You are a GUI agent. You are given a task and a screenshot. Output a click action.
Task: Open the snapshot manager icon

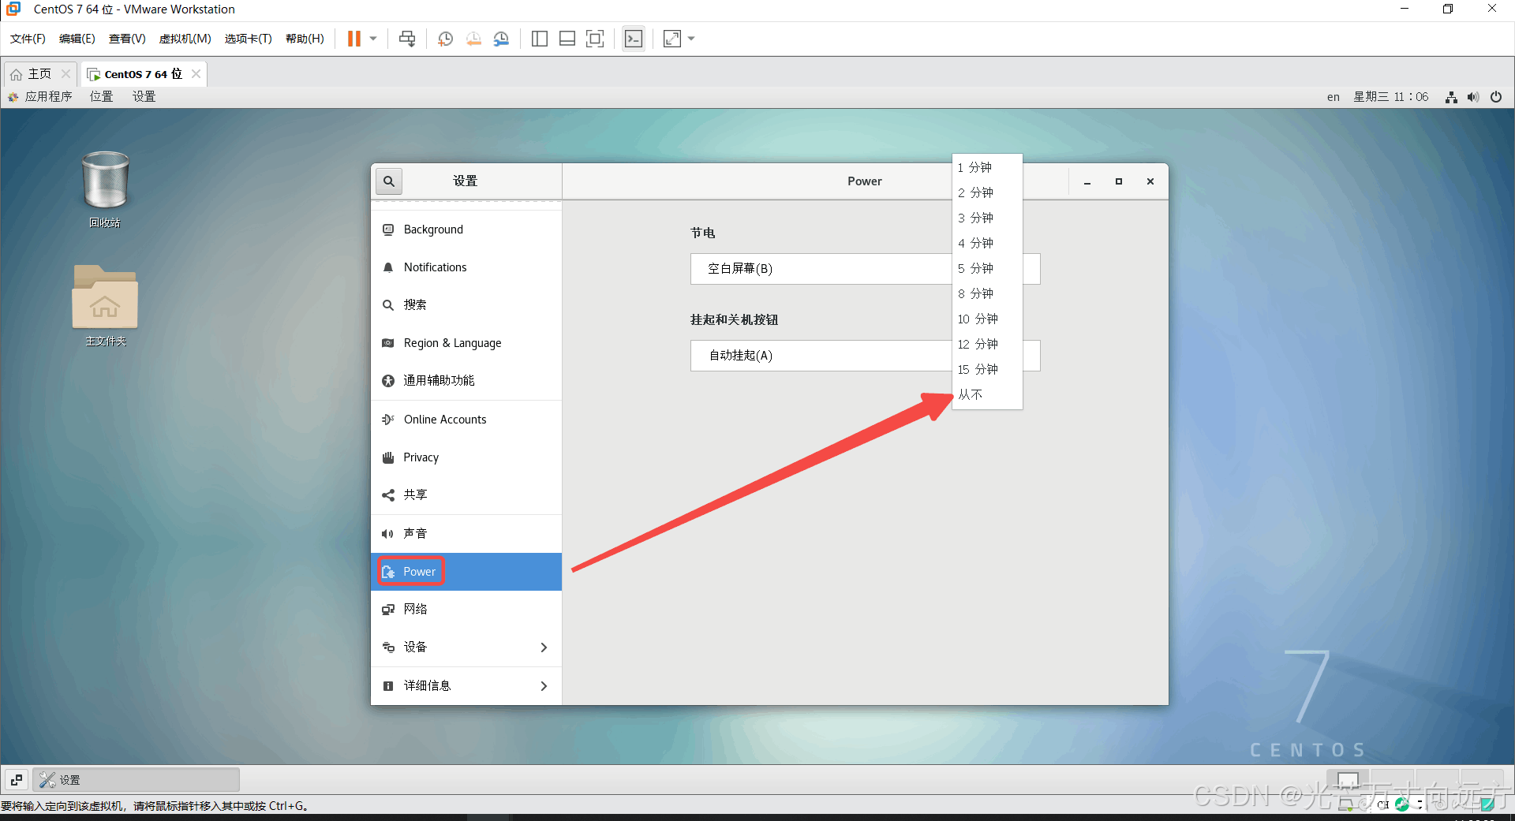(x=501, y=39)
